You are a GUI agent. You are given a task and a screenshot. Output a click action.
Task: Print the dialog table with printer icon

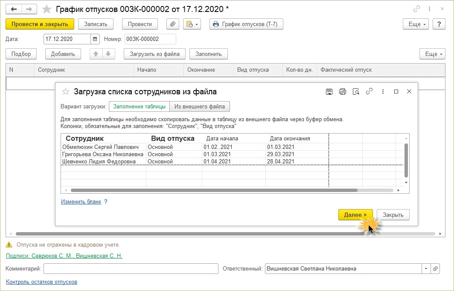pos(343,92)
